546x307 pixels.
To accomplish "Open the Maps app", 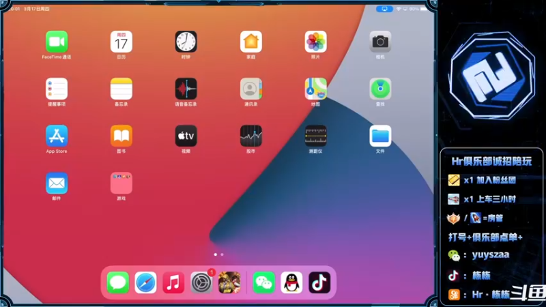I will pyautogui.click(x=315, y=89).
